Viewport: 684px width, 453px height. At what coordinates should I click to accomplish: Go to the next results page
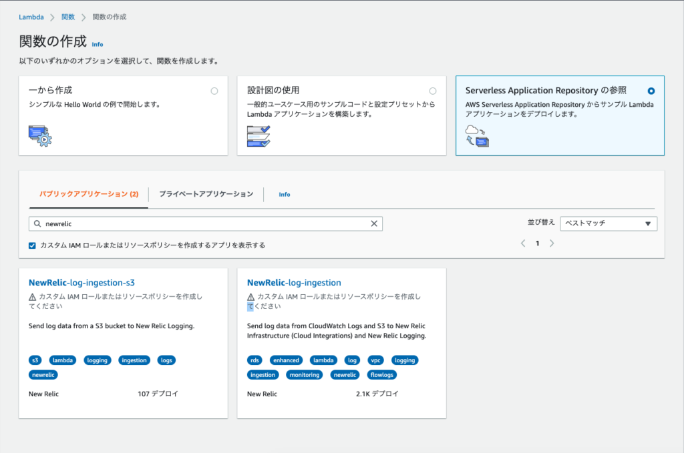pos(552,243)
